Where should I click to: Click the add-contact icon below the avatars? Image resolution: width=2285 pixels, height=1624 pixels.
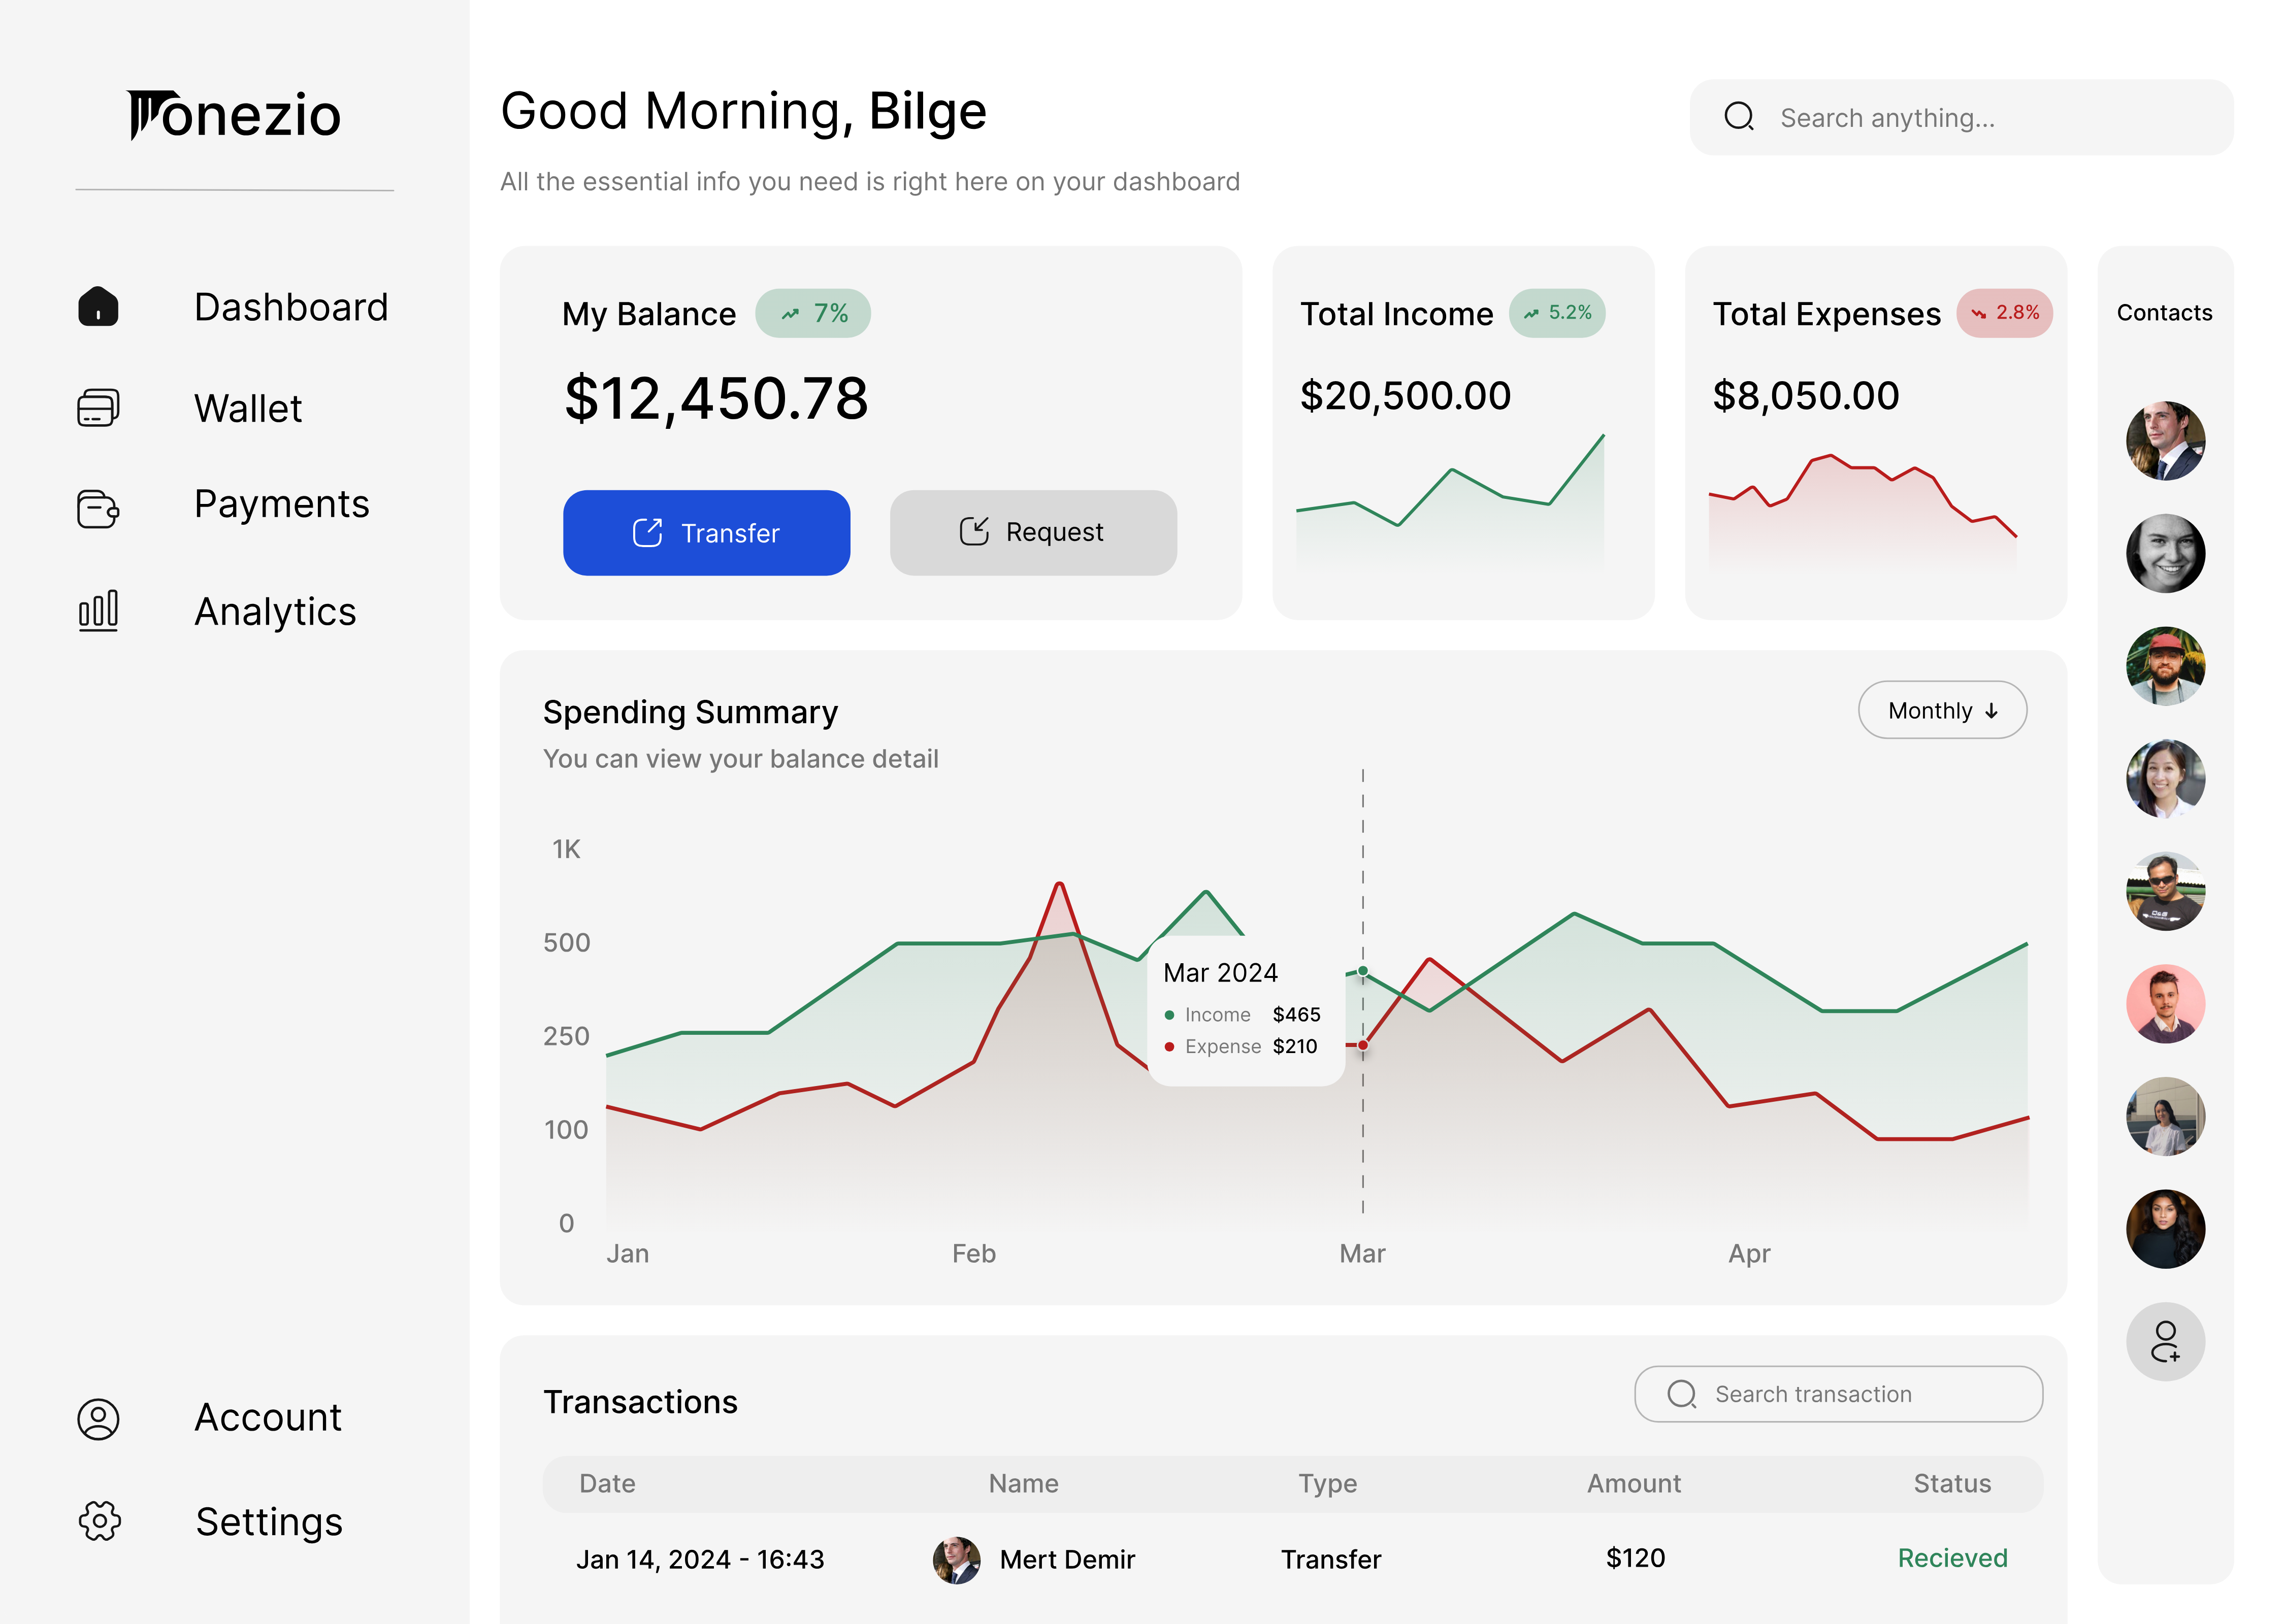[2165, 1341]
